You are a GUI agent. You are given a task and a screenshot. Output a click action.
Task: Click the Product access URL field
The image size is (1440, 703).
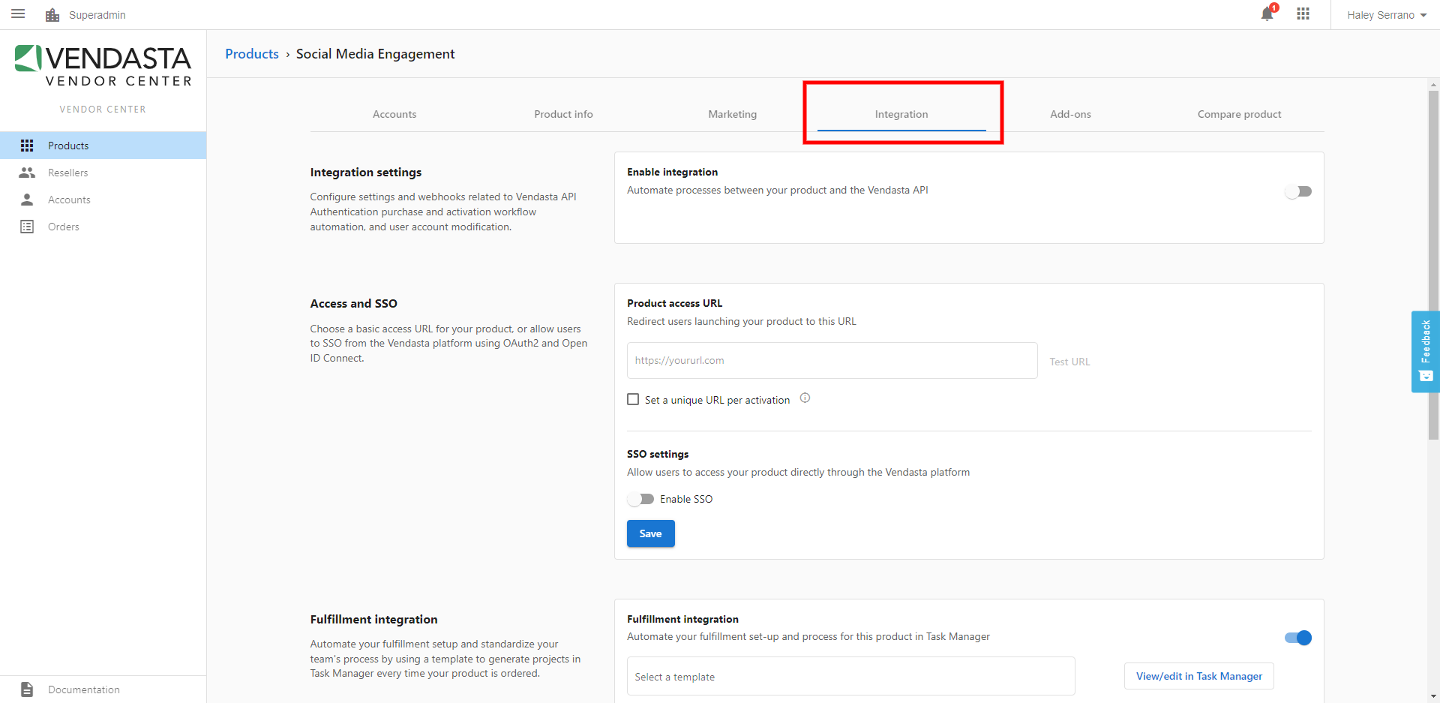[x=832, y=360]
